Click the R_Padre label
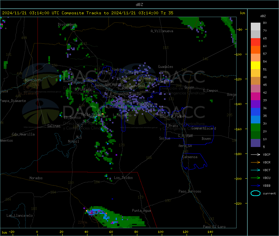This screenshot has height=236, width=279. 178,116
